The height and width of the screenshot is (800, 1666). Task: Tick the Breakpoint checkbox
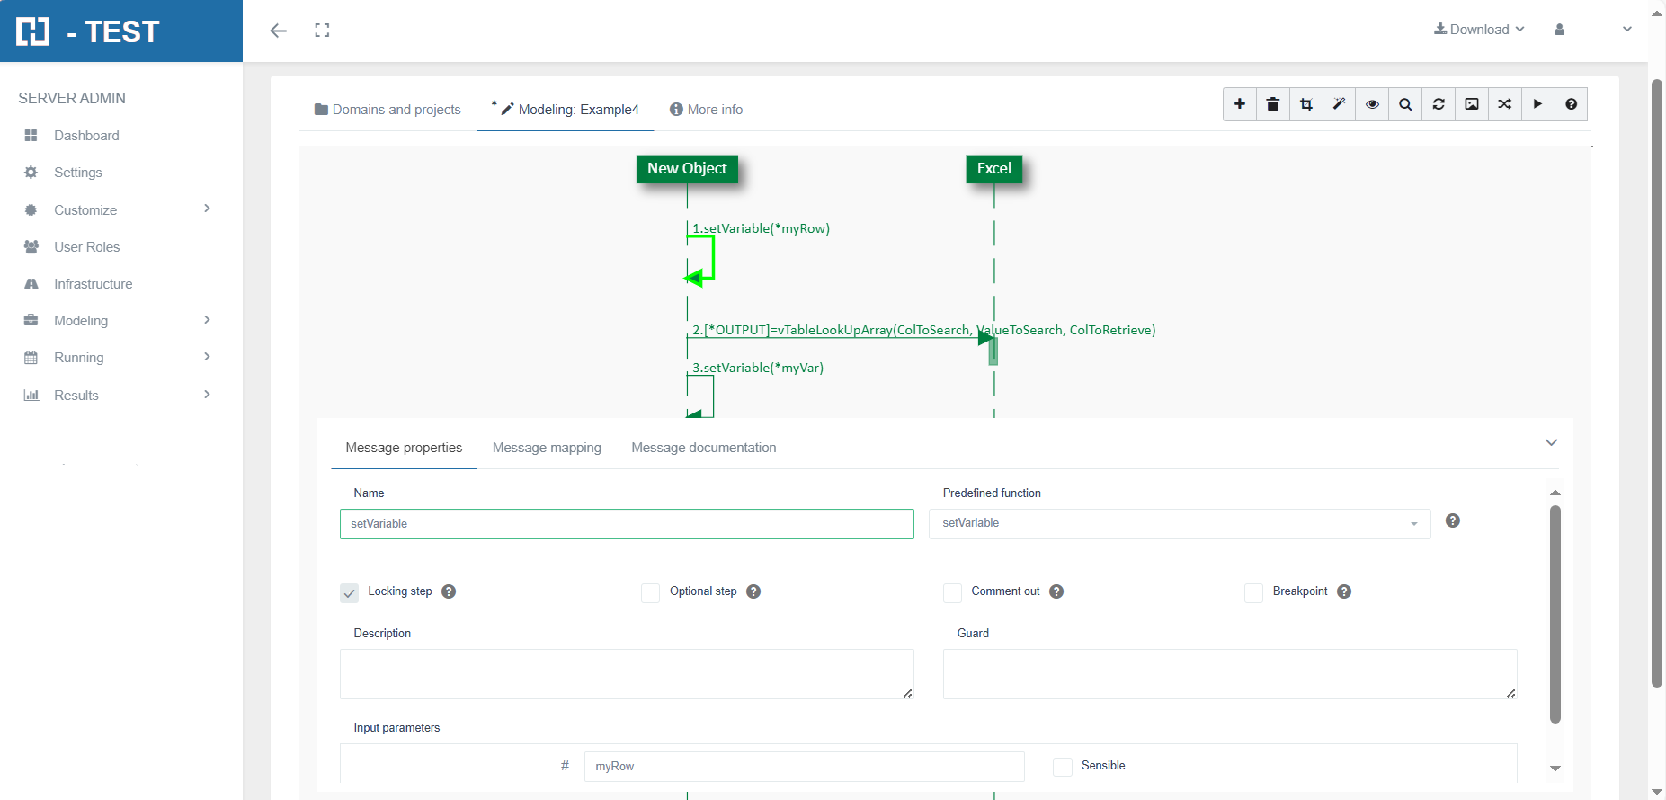point(1253,592)
